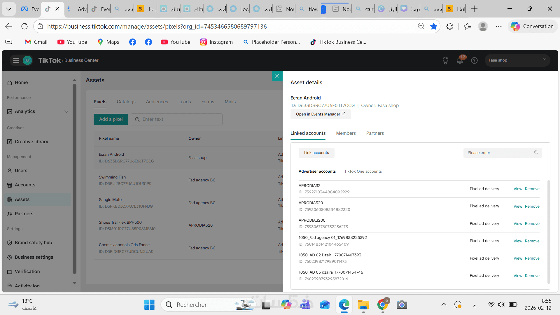Open the Fasa shop account dropdown
Viewport: 560px width, 315px height.
517,60
